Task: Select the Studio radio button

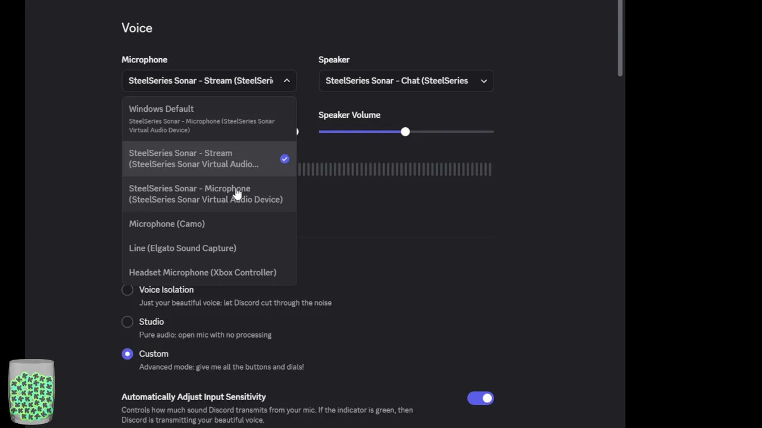Action: 127,322
